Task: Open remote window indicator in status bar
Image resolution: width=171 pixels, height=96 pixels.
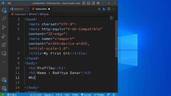Action: click(x=3, y=95)
